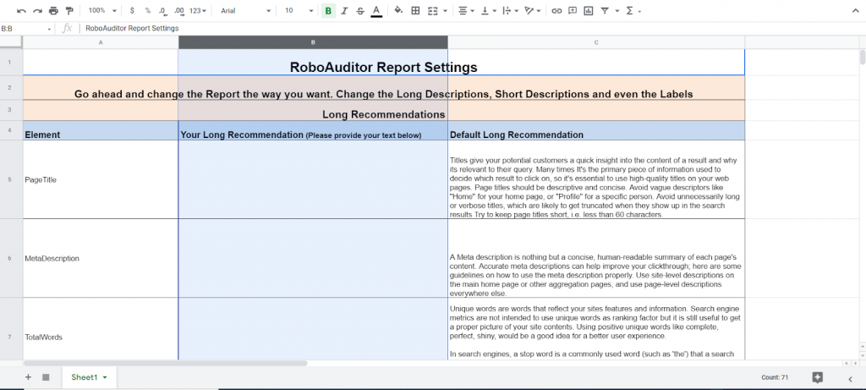Toggle strikethrough formatting
Screen dimensions: 866x390
(360, 10)
